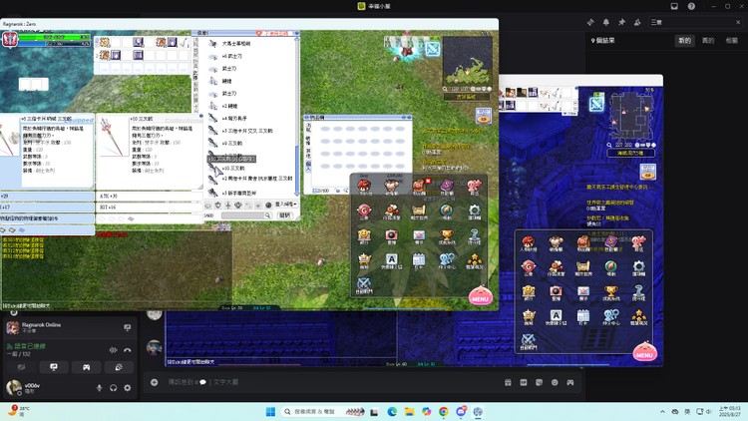The height and width of the screenshot is (421, 748).
Task: Open the Discord soundboard button
Action: click(119, 367)
